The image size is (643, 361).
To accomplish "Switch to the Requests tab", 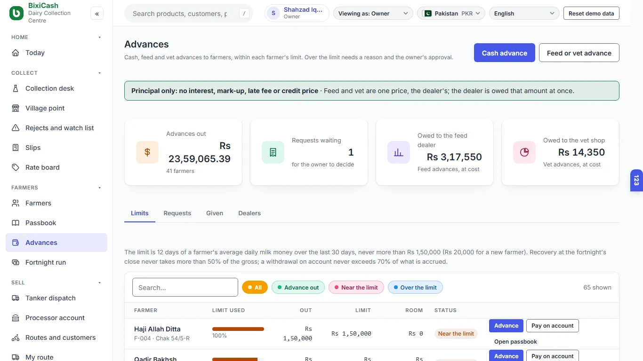I will click(x=177, y=213).
